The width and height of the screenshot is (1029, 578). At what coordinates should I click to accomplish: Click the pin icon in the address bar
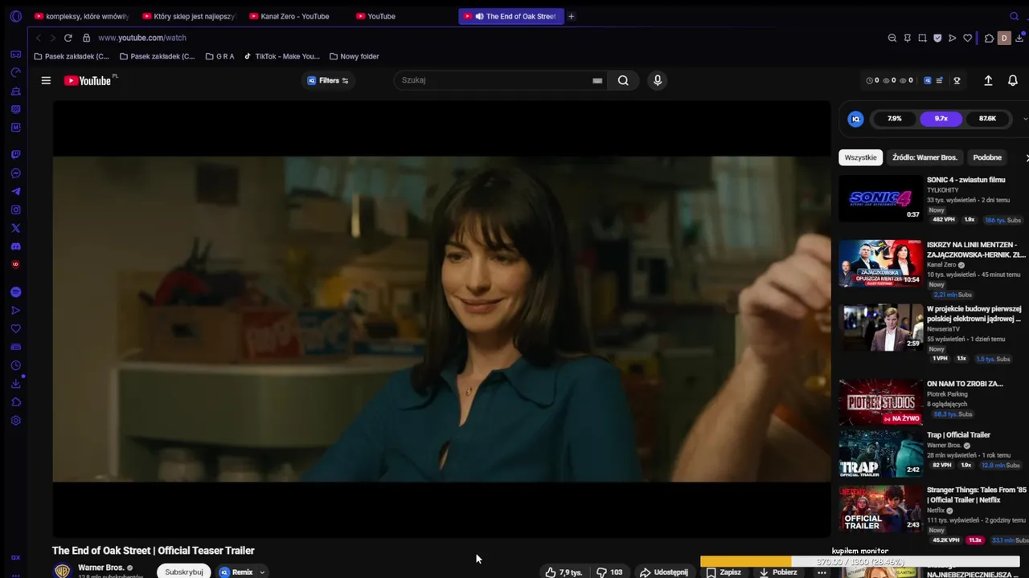pos(907,38)
